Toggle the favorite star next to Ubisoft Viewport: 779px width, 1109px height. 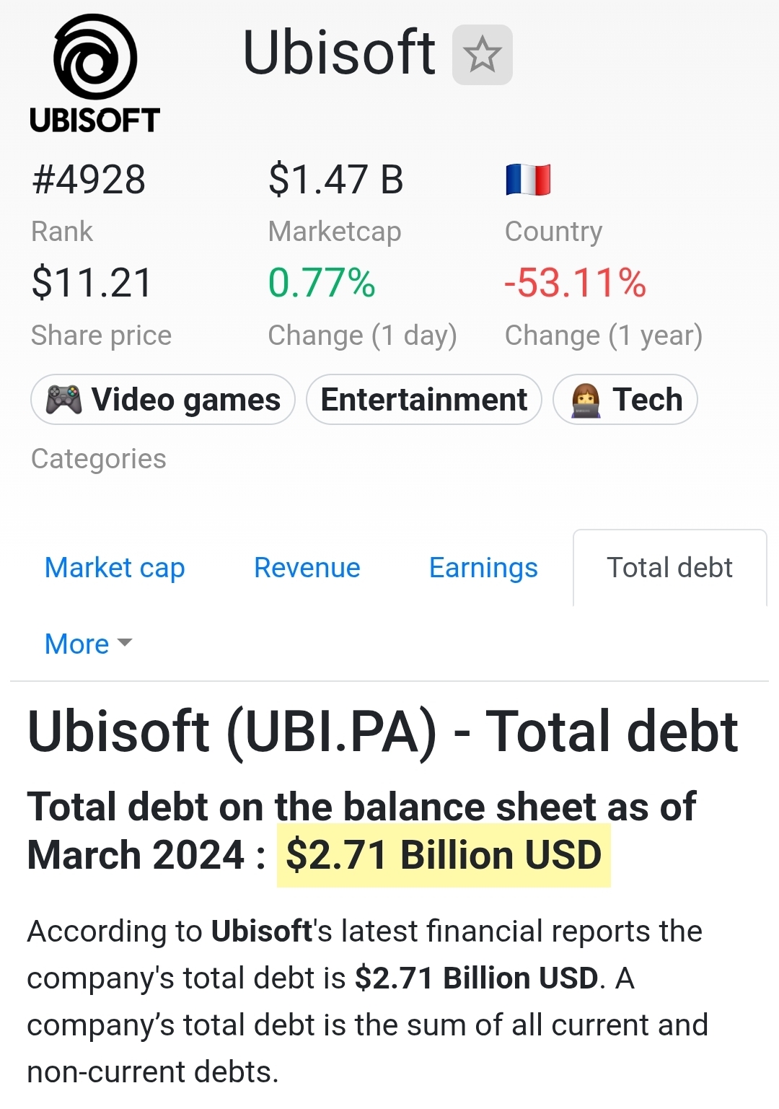point(482,55)
